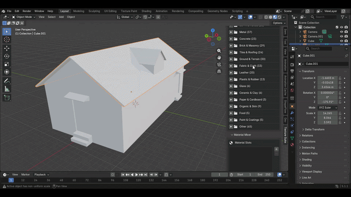Toggle Collection exclude checkbox

click(x=337, y=27)
